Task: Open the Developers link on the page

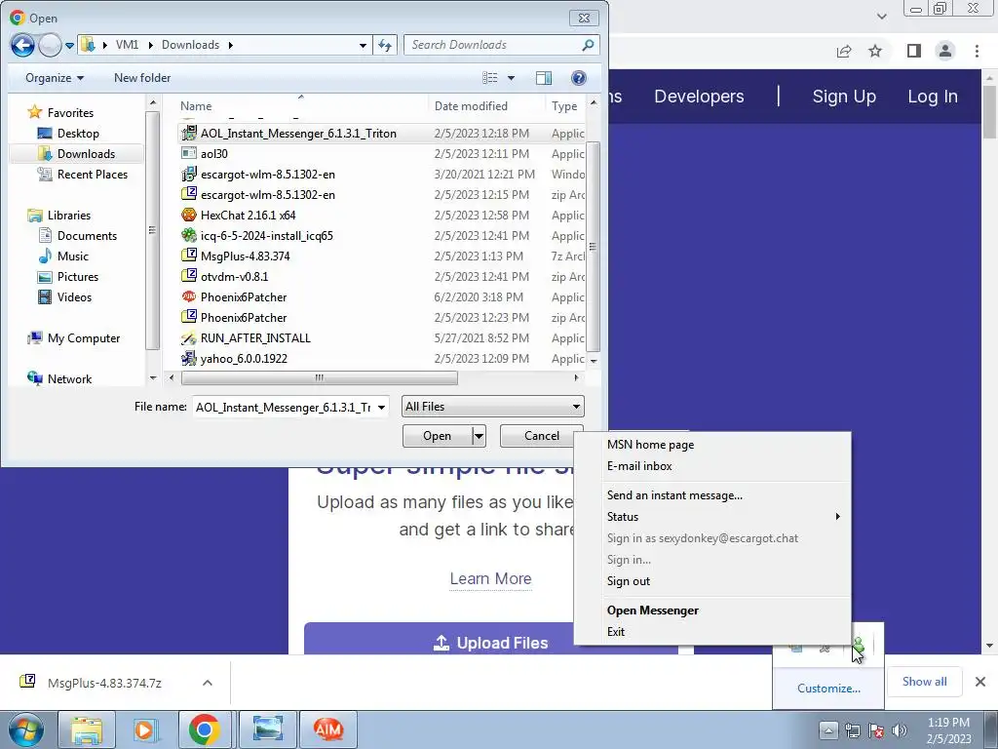Action: 699,97
